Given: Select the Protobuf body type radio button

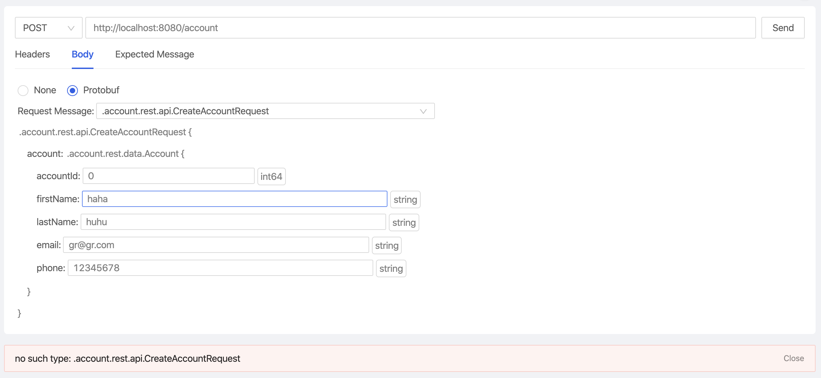Looking at the screenshot, I should (x=72, y=90).
